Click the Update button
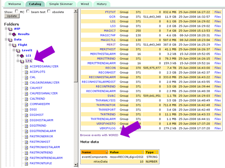This screenshot has width=225, height=168. (12, 16)
